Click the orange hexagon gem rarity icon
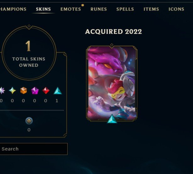The image size is (193, 174). pos(23,90)
